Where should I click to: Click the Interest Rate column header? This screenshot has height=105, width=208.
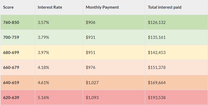[x=59, y=7]
